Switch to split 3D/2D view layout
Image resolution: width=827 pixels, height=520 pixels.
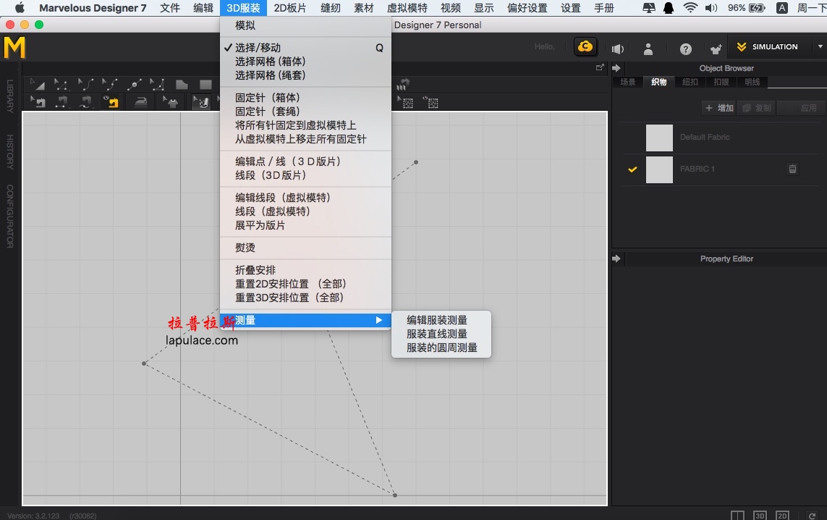737,516
